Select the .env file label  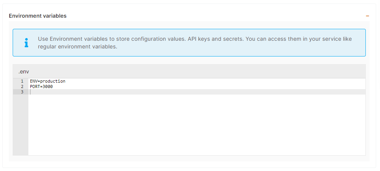pos(24,72)
